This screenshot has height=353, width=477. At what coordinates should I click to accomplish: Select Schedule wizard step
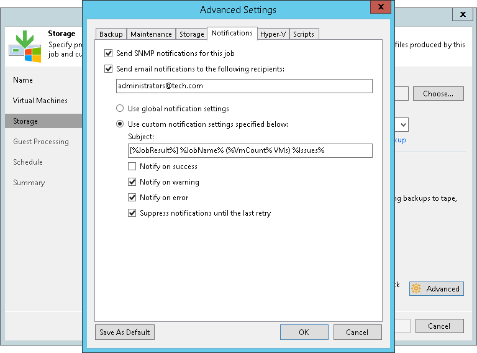pyautogui.click(x=28, y=162)
